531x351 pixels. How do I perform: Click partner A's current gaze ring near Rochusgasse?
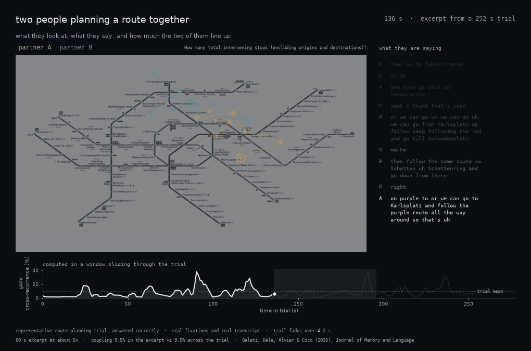pos(241,158)
